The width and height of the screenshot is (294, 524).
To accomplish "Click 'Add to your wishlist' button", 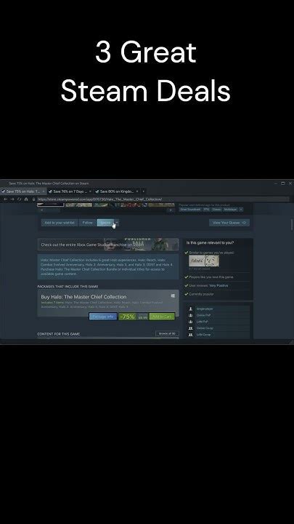I will tap(60, 223).
